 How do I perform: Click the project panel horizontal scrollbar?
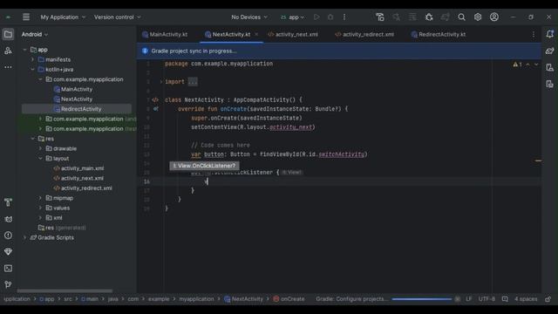(65, 290)
